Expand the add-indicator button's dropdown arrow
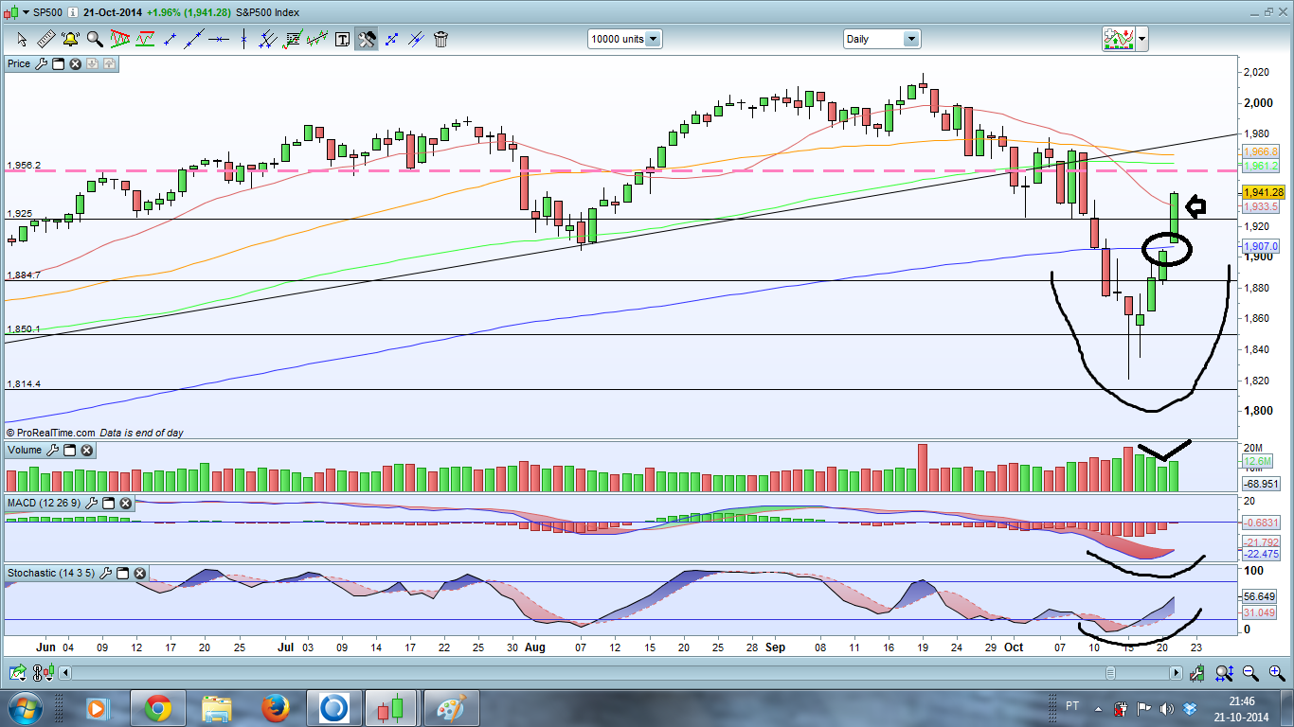 coord(1141,39)
